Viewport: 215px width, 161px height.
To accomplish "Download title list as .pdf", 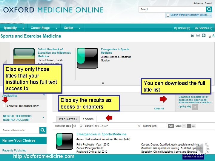I will (x=182, y=106).
